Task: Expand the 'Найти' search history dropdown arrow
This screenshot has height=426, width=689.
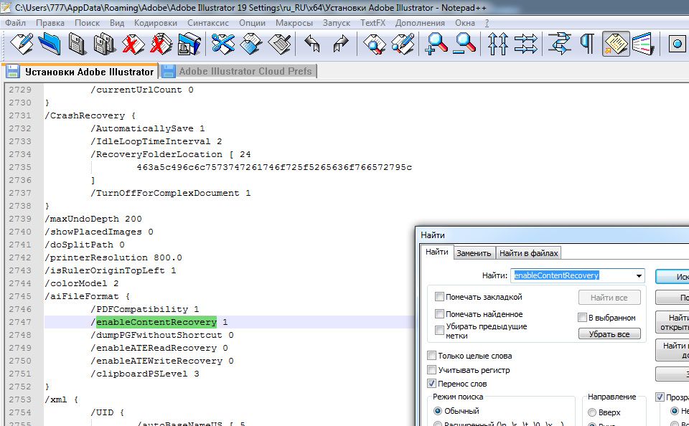Action: [639, 276]
